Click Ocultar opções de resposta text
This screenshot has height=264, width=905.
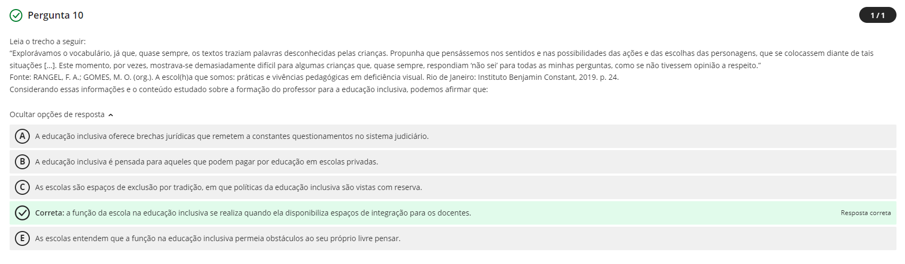(57, 114)
